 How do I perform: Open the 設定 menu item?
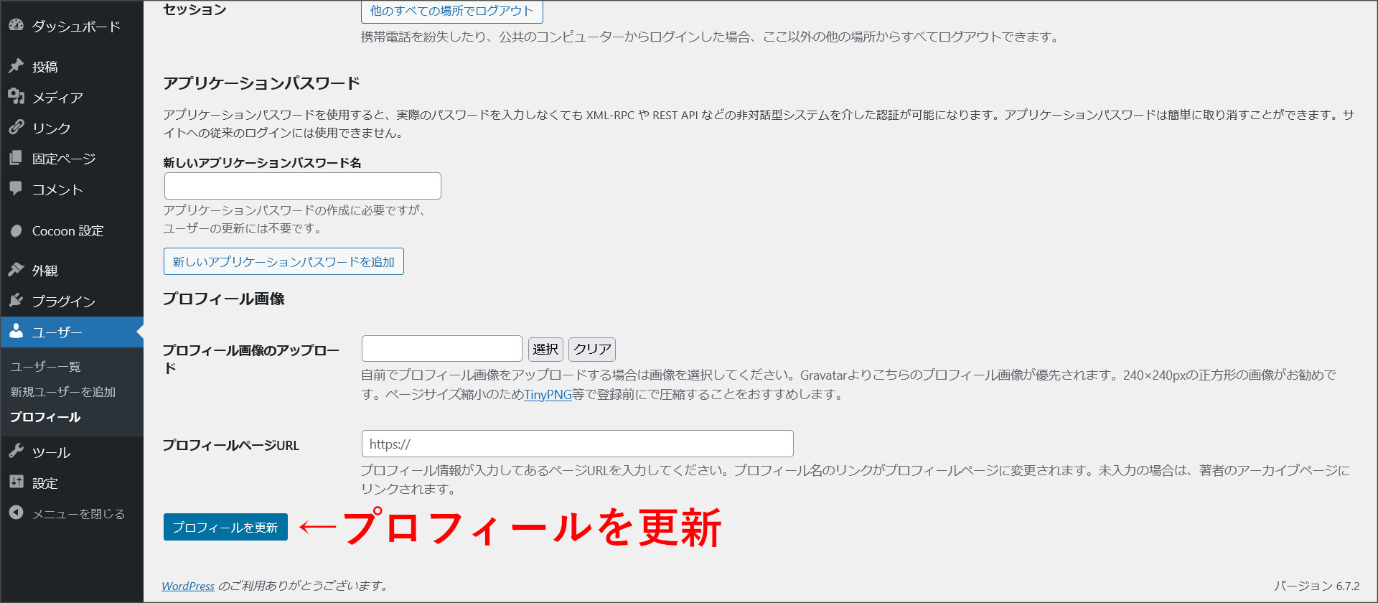tap(72, 483)
